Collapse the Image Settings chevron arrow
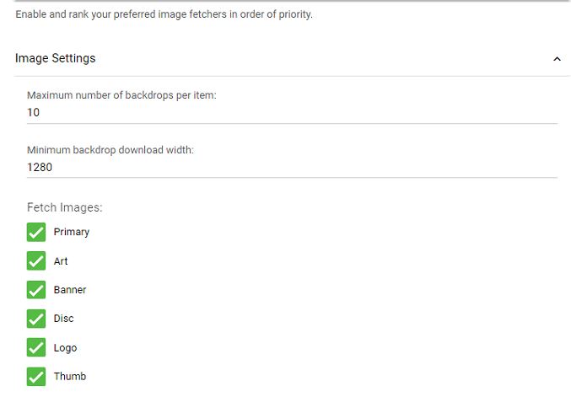 click(x=557, y=59)
